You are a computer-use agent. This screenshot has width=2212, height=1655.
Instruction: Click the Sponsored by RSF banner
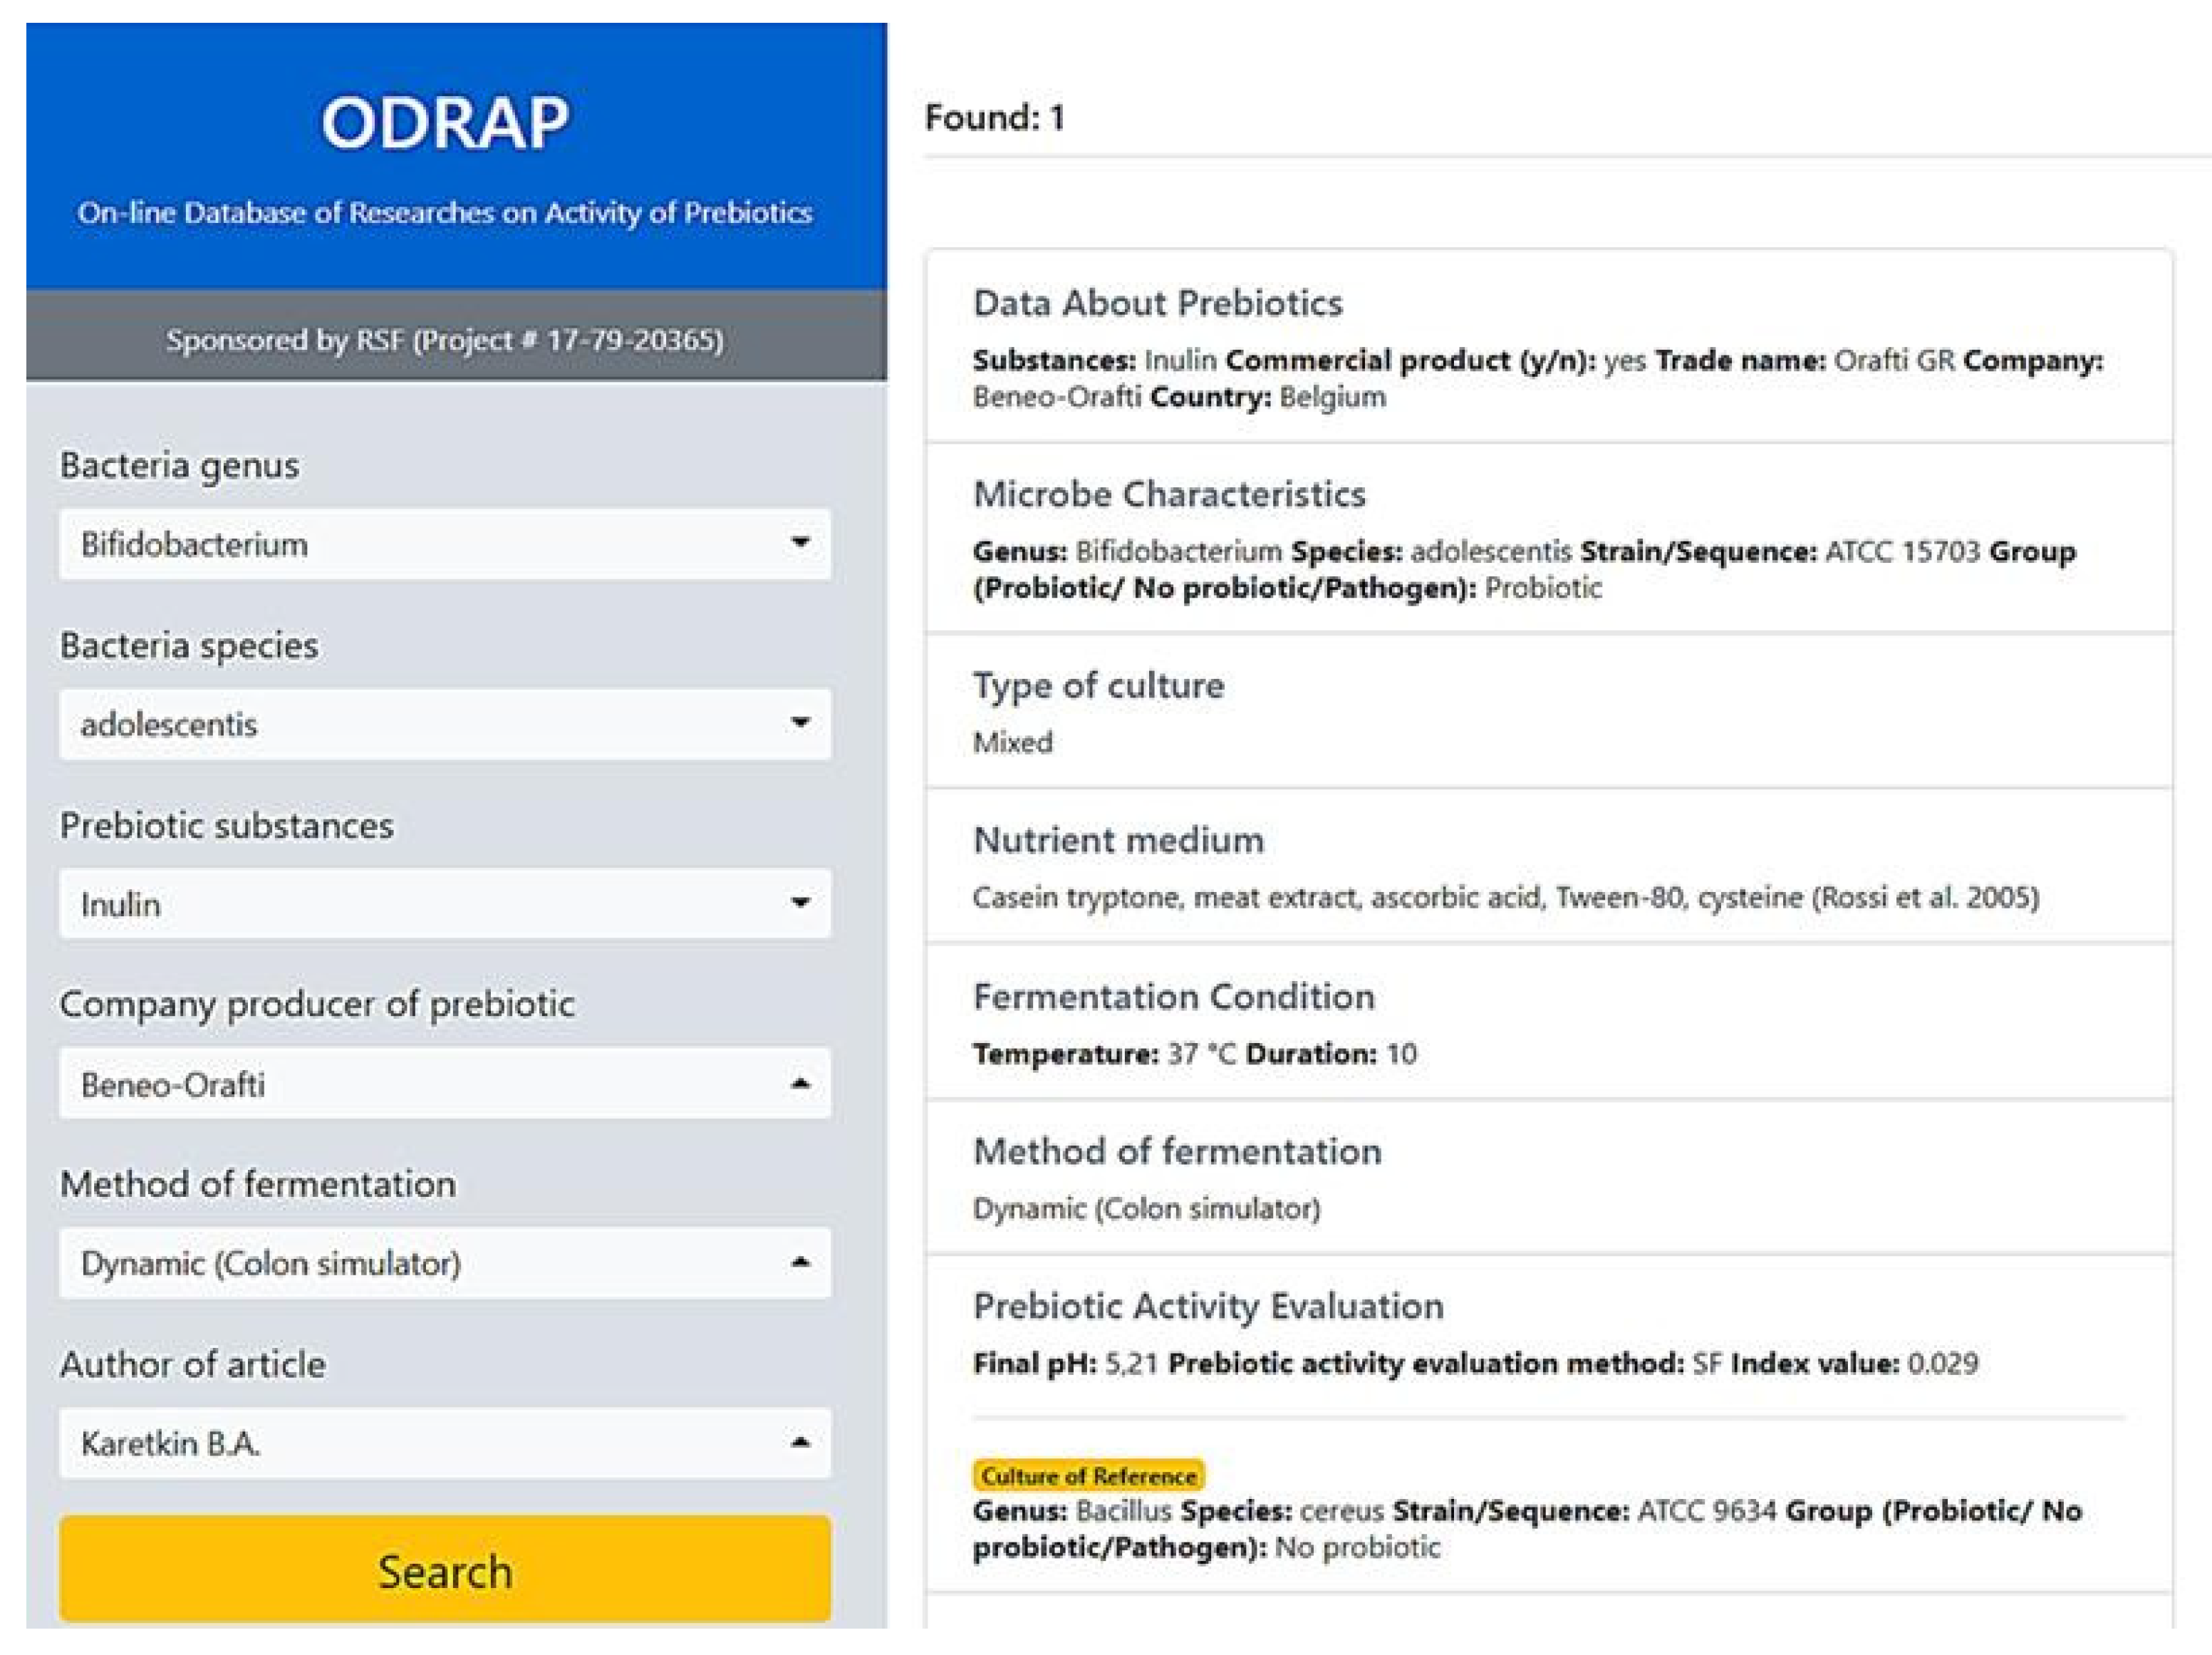[x=445, y=340]
